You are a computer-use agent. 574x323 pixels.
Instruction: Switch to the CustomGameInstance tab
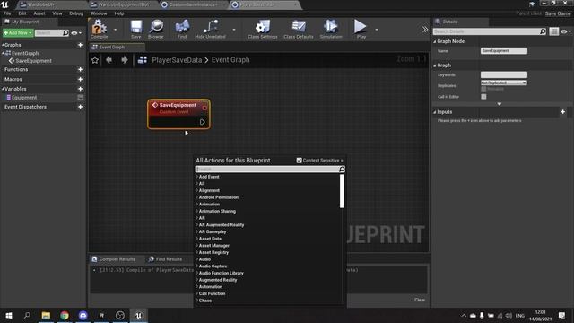[x=193, y=4]
